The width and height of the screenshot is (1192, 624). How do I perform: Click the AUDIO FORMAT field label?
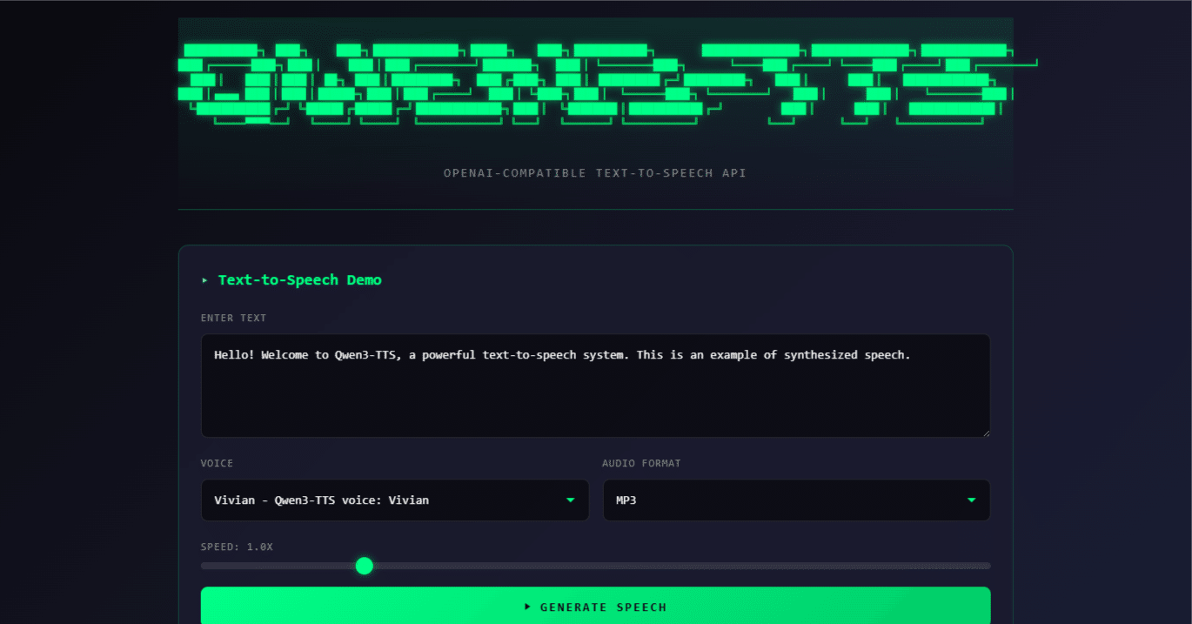[x=641, y=464]
